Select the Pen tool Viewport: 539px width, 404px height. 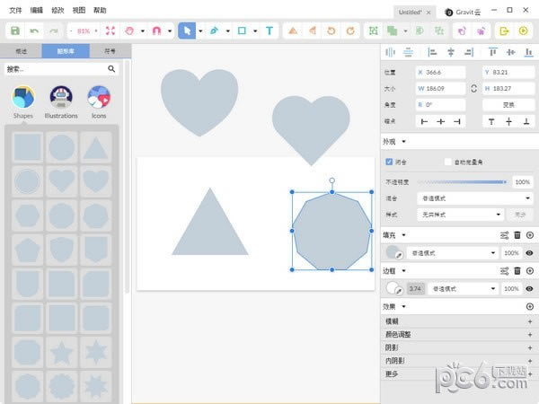click(x=214, y=31)
